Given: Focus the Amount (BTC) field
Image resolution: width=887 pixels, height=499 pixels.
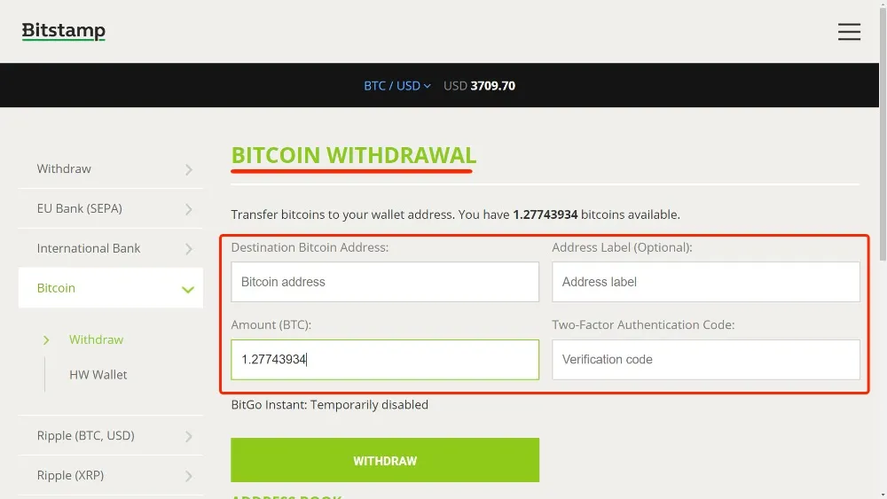Looking at the screenshot, I should pyautogui.click(x=385, y=360).
